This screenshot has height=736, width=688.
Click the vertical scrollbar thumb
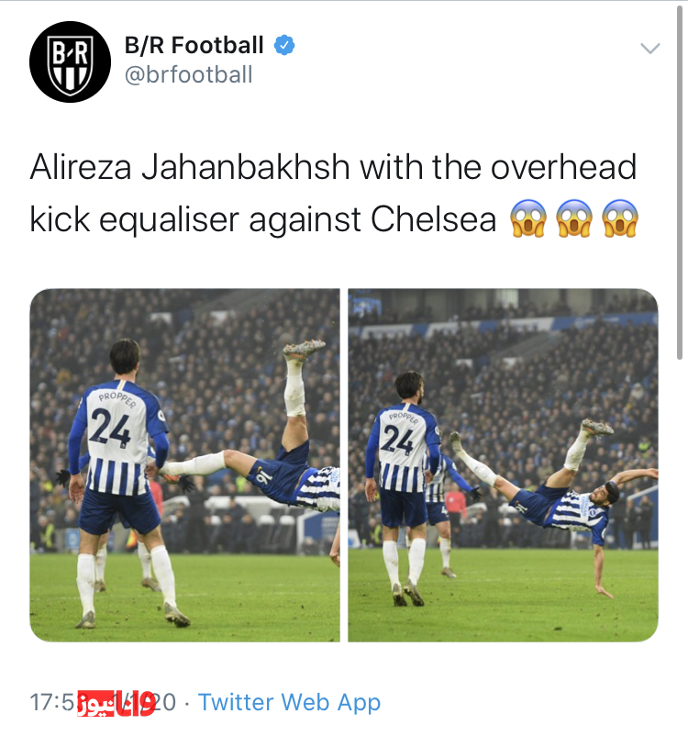click(x=680, y=183)
